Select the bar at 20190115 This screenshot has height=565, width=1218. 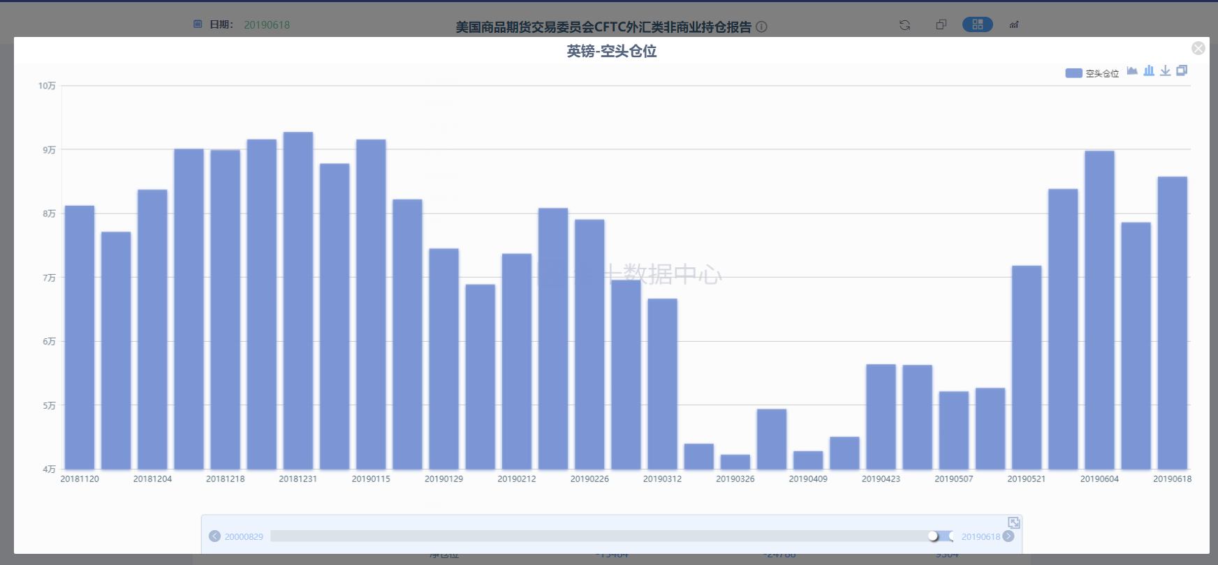371,304
